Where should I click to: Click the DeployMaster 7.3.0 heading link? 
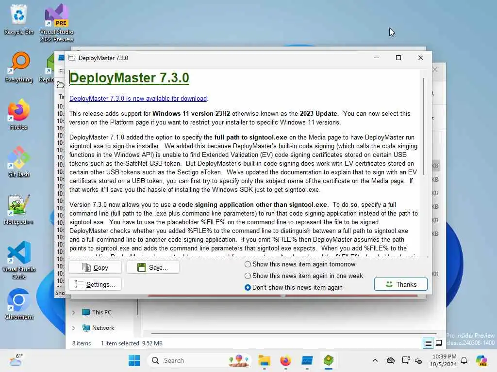[129, 78]
